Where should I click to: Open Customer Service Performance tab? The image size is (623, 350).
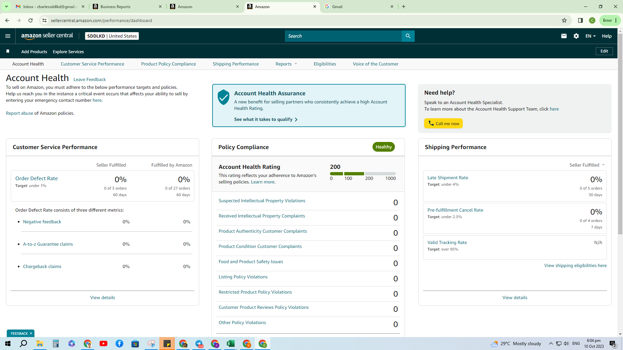click(x=92, y=64)
